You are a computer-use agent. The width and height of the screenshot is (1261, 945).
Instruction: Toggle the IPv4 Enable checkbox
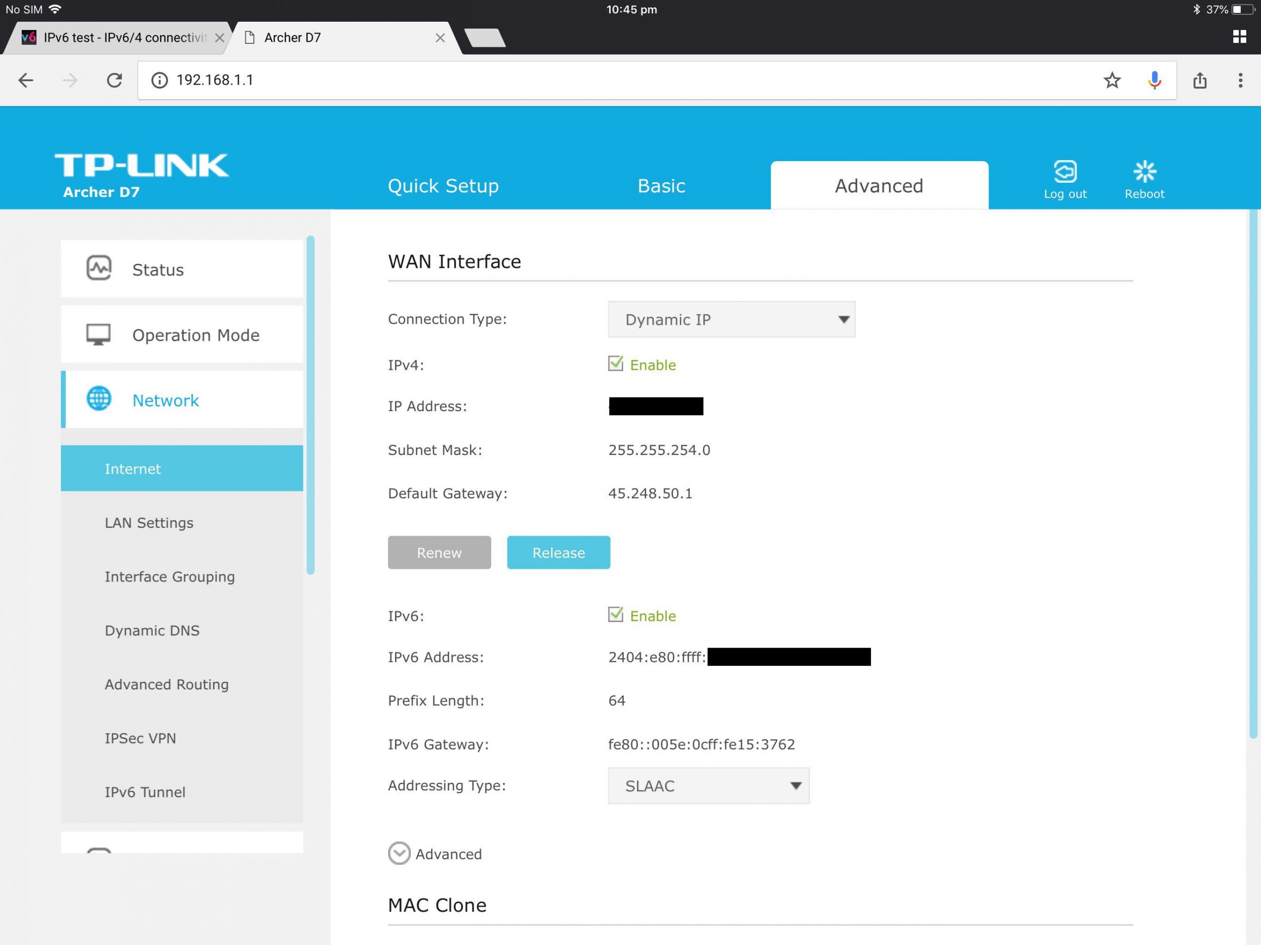[x=615, y=363]
